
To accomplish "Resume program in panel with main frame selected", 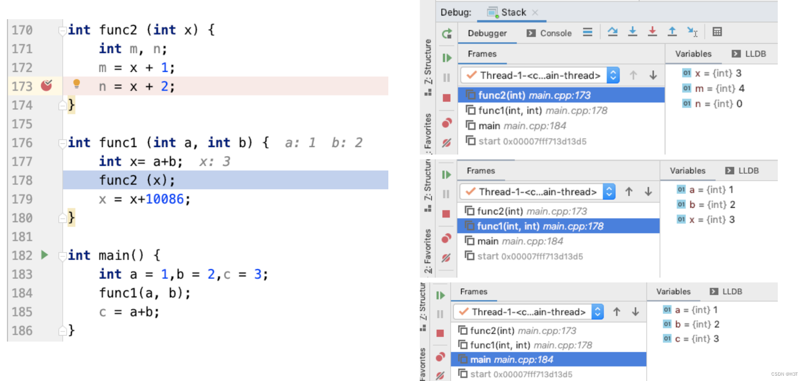I will (440, 295).
